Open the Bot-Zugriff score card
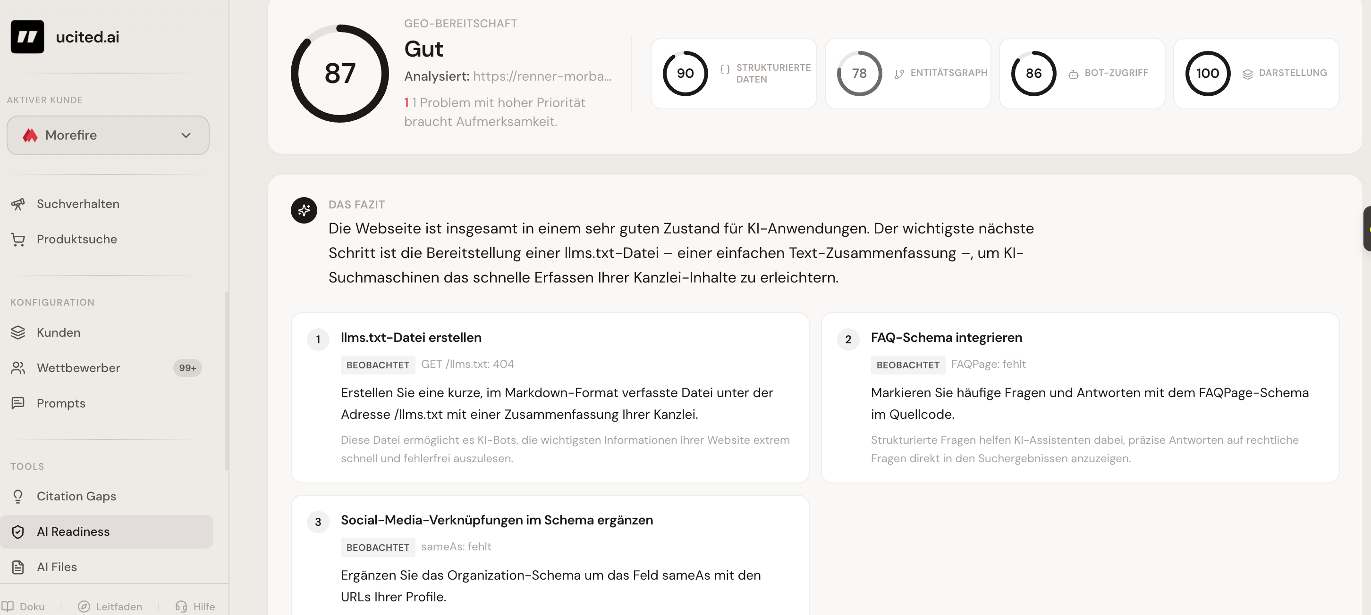The image size is (1371, 615). pos(1082,74)
